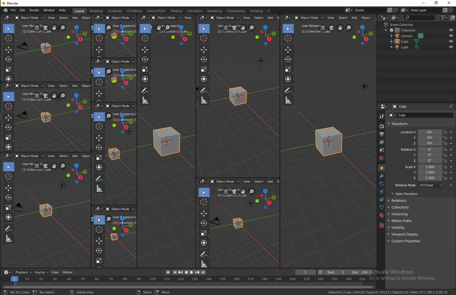Expand the Delta Transform section
The height and width of the screenshot is (295, 456).
coord(406,194)
